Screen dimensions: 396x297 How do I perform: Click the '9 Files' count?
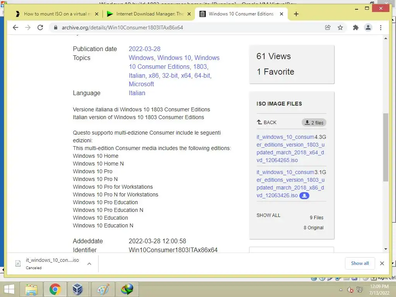[316, 217]
